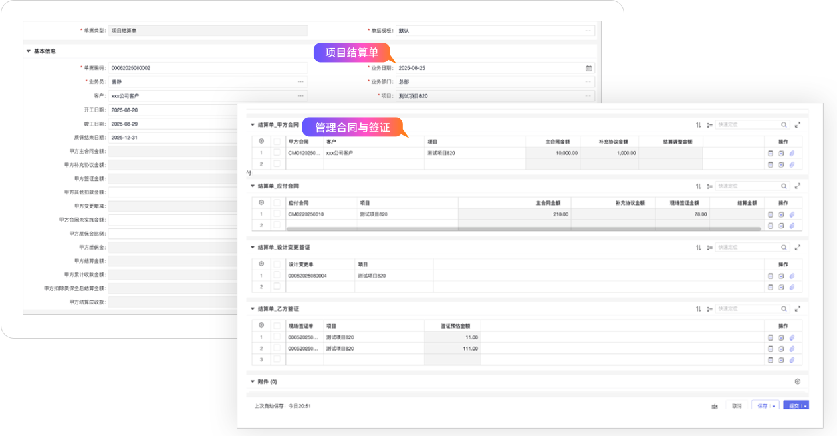Click the sort icon in 结算单_设计变更签证 toolbar
Screen dimensions: 837x436
699,247
